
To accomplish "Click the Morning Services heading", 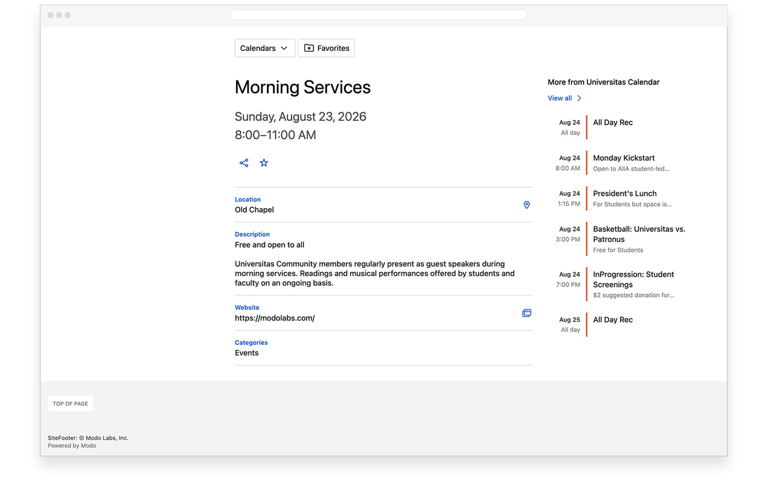I will click(303, 88).
